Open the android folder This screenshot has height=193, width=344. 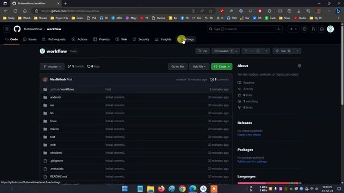[55, 97]
